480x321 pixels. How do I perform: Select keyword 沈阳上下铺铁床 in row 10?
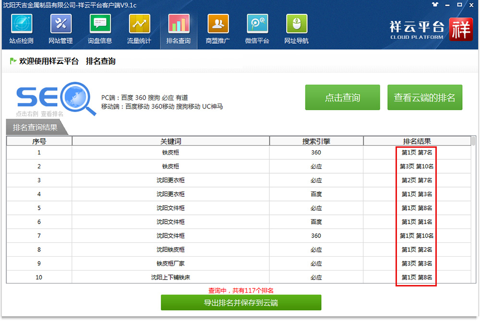point(170,277)
